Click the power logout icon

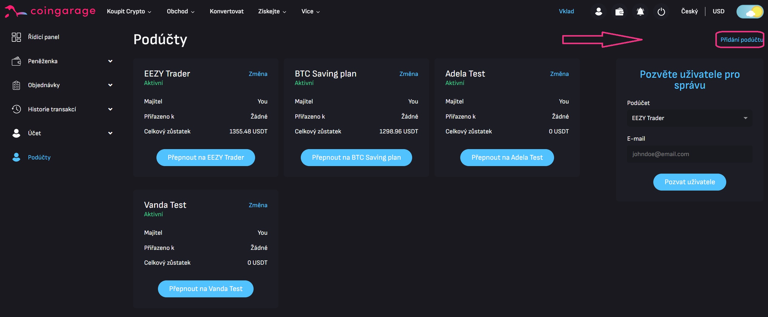coord(661,11)
